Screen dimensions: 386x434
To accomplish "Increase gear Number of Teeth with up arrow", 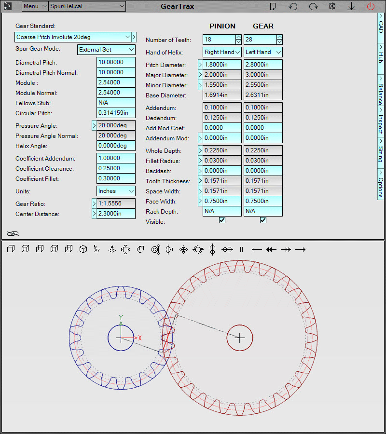I will click(279, 37).
